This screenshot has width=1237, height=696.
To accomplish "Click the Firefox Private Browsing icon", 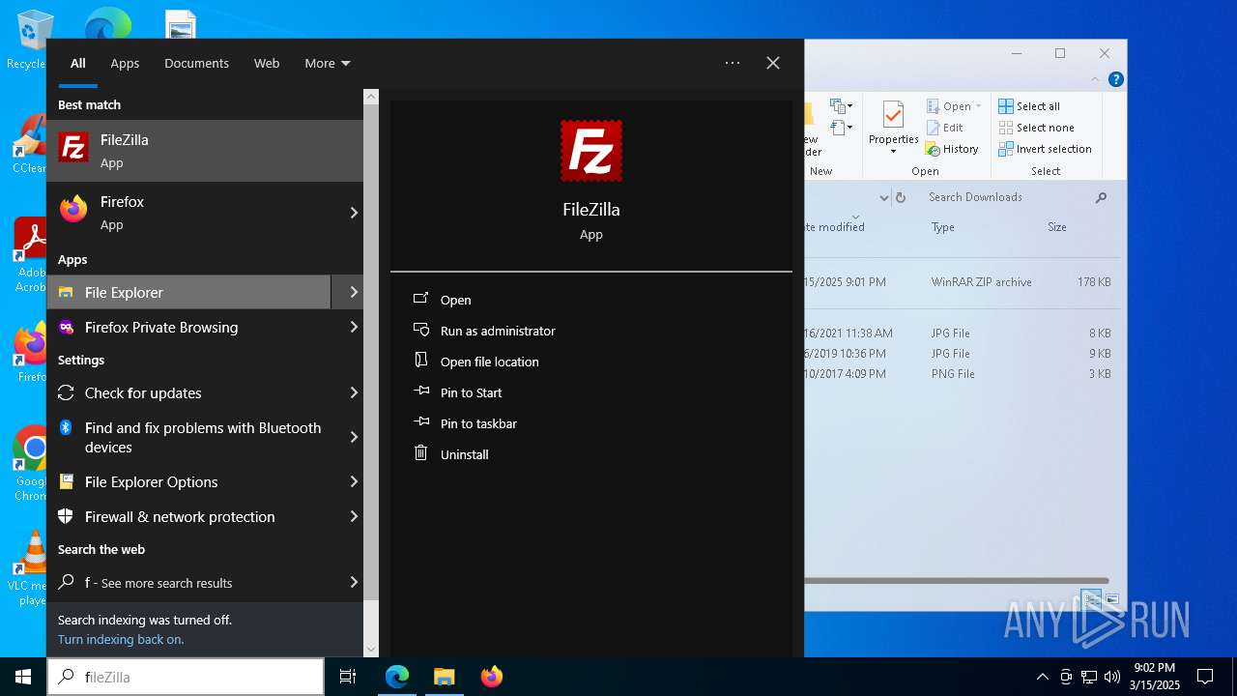I will (x=66, y=327).
